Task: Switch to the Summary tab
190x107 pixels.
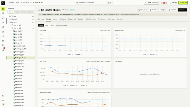Action: point(41,19)
